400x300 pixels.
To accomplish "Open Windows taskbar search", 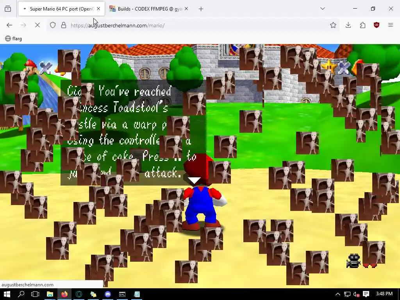I will [x=21, y=294].
